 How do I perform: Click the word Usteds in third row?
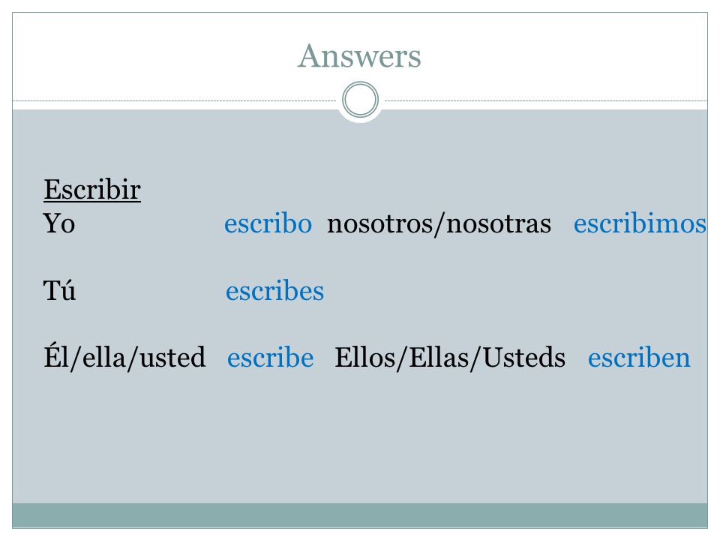click(x=524, y=357)
